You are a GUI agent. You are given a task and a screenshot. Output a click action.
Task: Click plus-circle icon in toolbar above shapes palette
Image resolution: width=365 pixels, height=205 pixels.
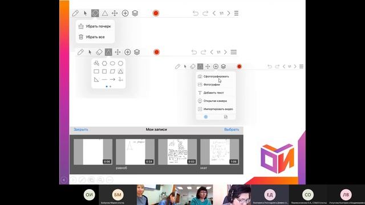(x=128, y=52)
